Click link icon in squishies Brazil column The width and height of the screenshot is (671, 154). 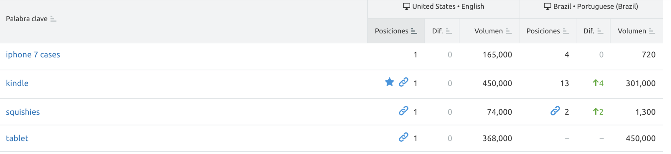pyautogui.click(x=555, y=111)
